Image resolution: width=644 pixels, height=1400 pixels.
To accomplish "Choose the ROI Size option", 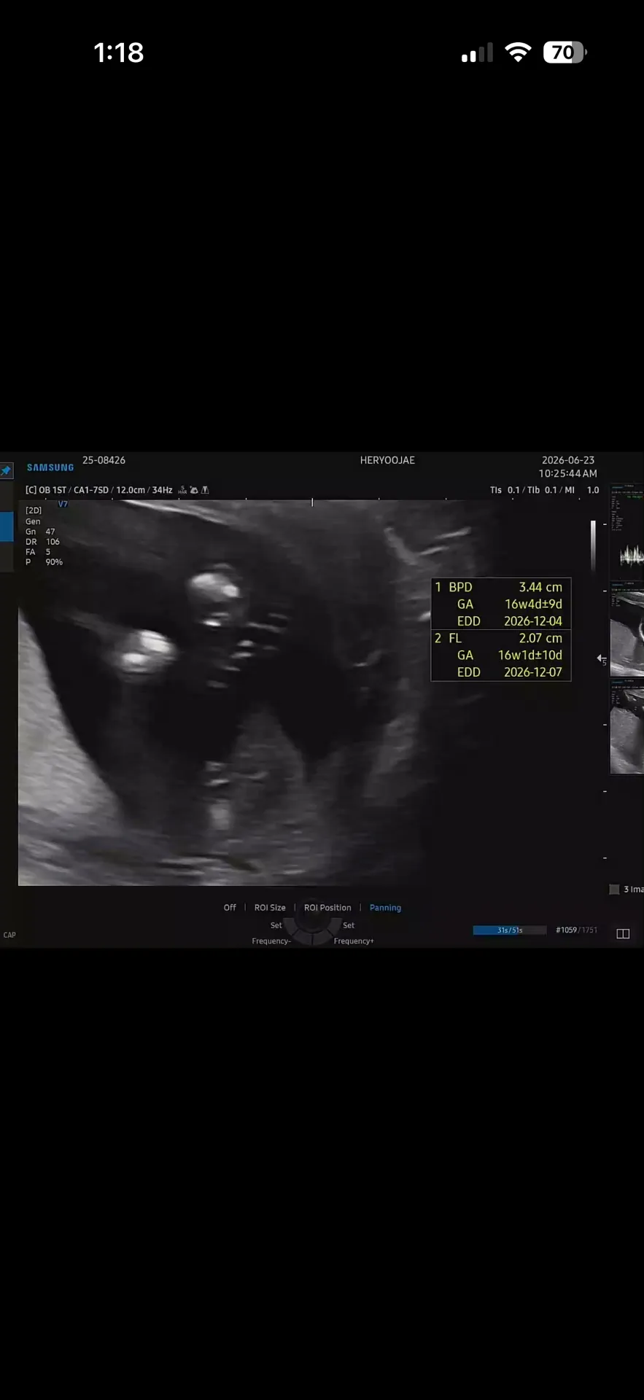I will tap(270, 908).
